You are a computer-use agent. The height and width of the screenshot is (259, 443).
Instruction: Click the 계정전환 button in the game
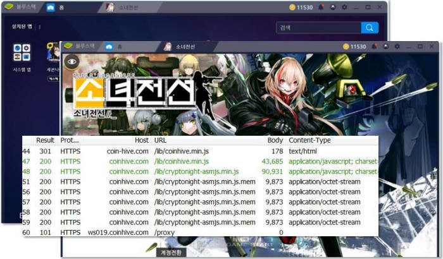(x=171, y=252)
